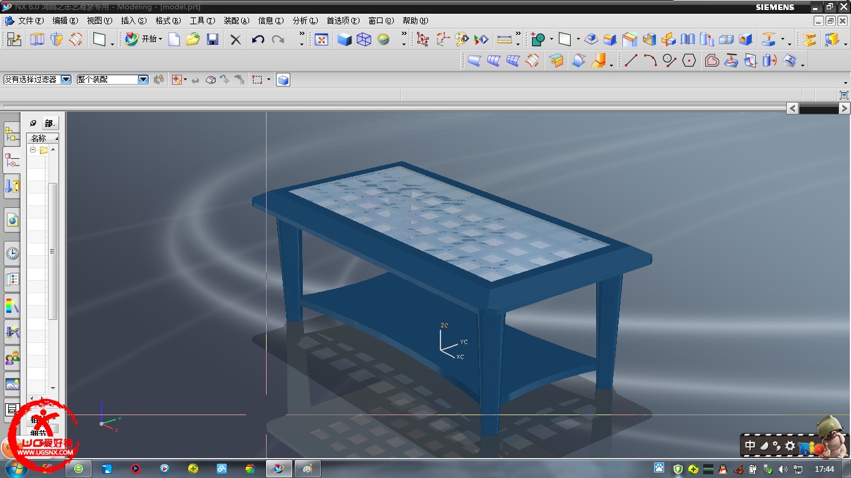Click the horizontal scrollbar right arrow

point(844,108)
